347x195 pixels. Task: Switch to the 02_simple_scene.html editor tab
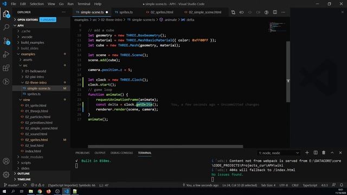[x=205, y=12]
